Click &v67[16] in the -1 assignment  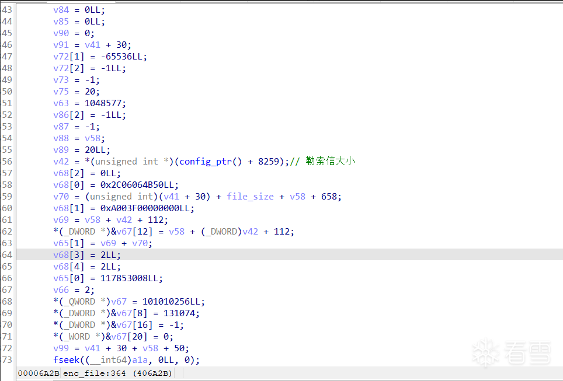click(x=131, y=324)
